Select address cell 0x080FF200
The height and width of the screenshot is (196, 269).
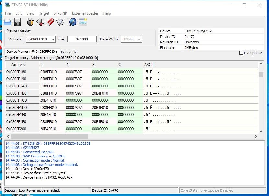tap(22, 129)
